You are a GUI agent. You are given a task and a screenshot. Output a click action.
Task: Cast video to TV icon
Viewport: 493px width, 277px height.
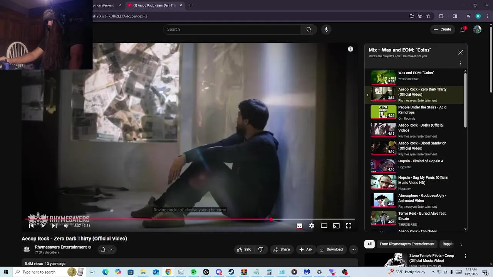pyautogui.click(x=336, y=226)
